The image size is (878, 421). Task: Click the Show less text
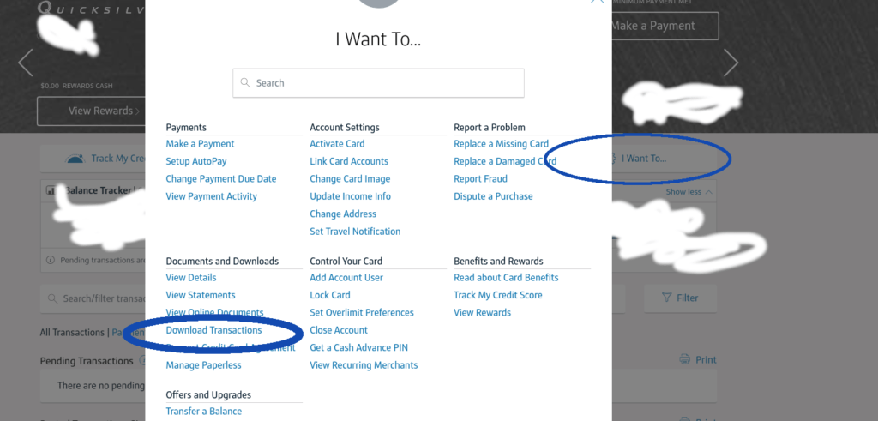683,192
